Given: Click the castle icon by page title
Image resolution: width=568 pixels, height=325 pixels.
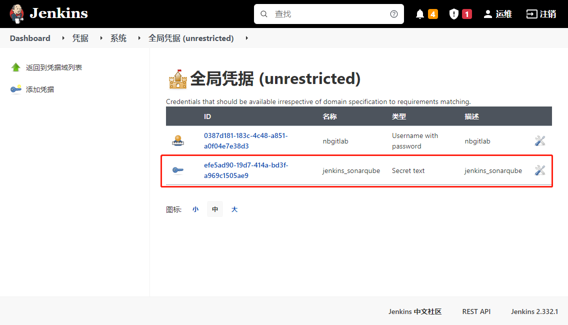Looking at the screenshot, I should coord(178,79).
